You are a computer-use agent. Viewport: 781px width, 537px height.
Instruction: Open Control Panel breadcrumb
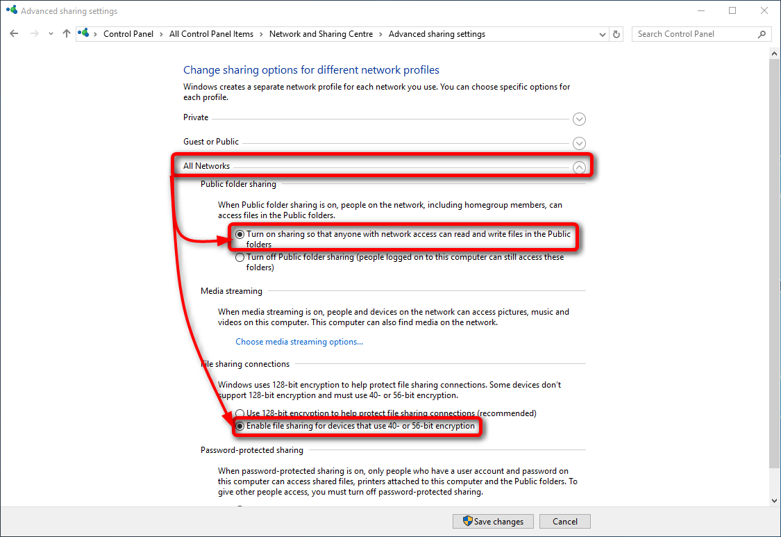click(128, 34)
